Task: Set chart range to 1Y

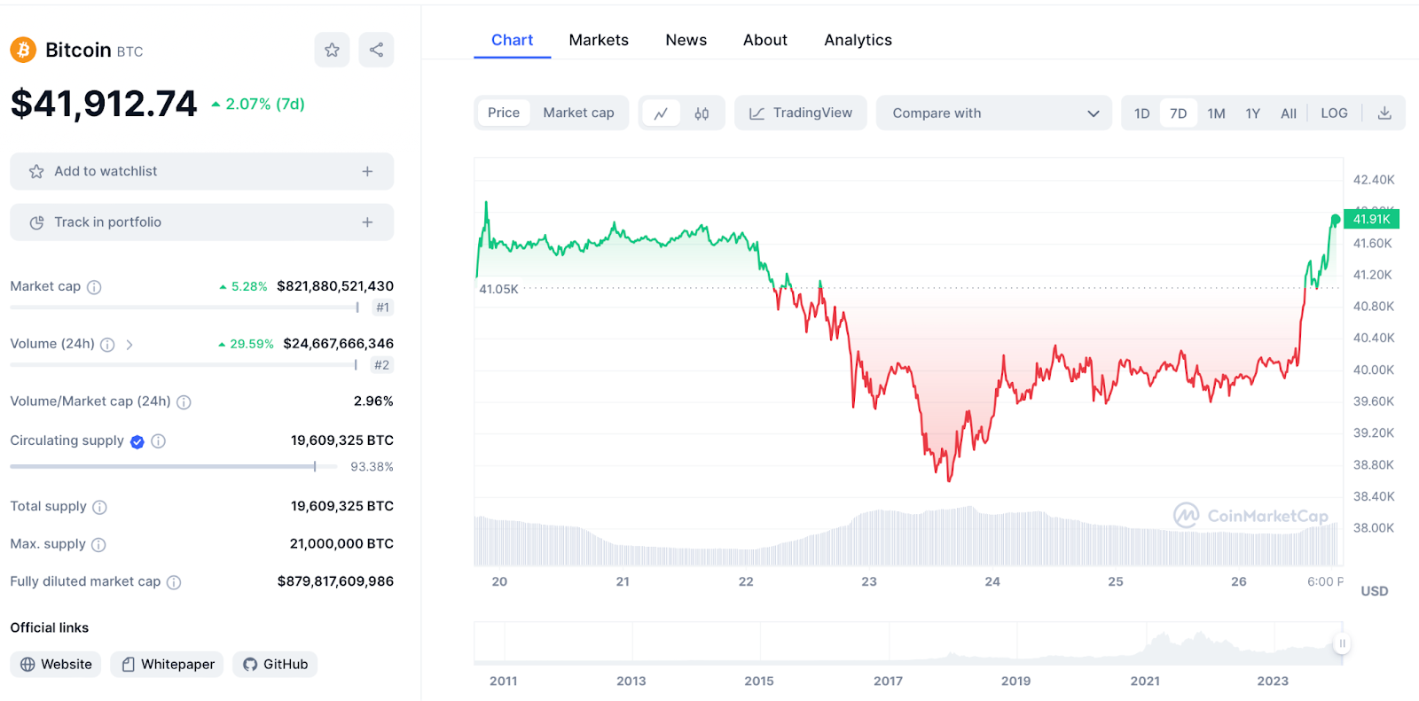Action: point(1252,113)
